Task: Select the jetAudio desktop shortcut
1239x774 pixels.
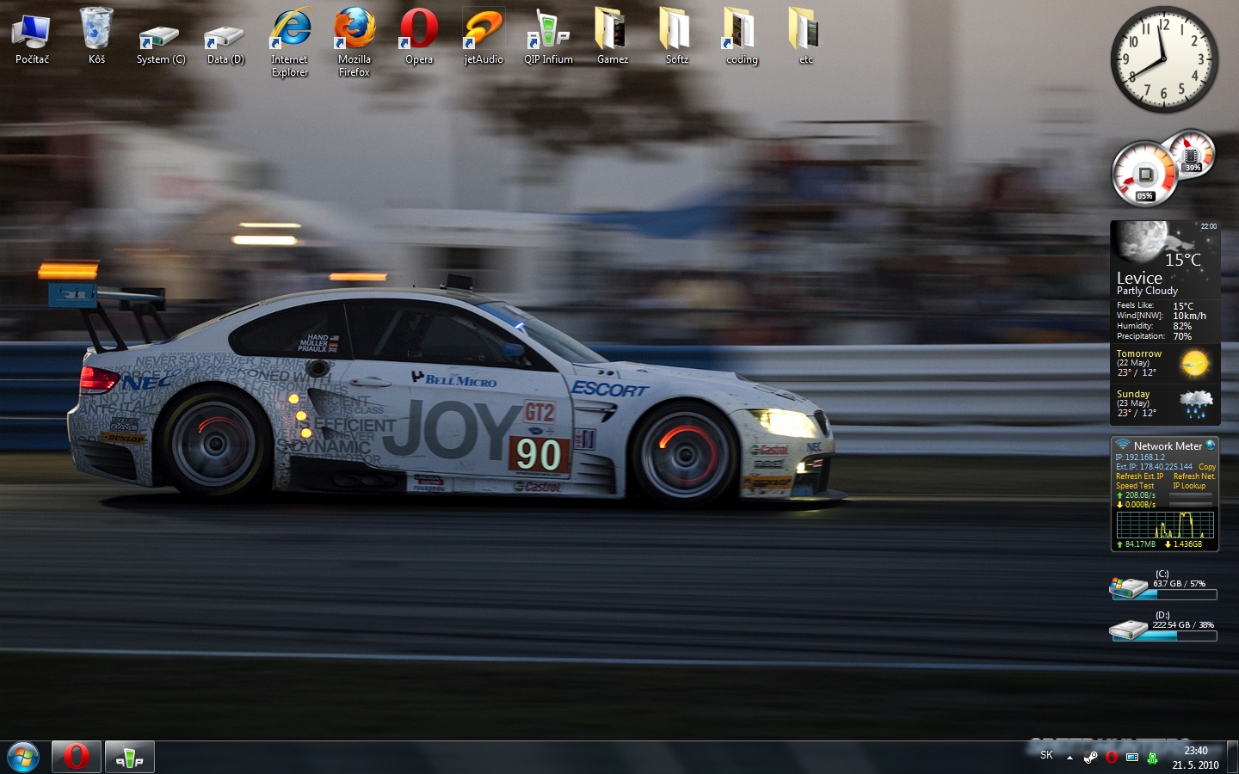Action: tap(484, 37)
